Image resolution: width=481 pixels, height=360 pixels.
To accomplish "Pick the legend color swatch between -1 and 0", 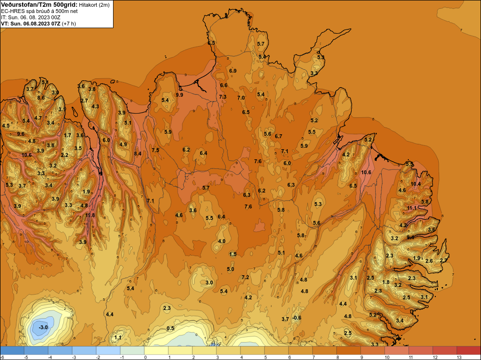I will (132, 350).
